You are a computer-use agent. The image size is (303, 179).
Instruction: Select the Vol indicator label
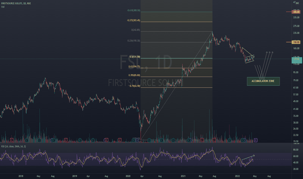click(3, 7)
